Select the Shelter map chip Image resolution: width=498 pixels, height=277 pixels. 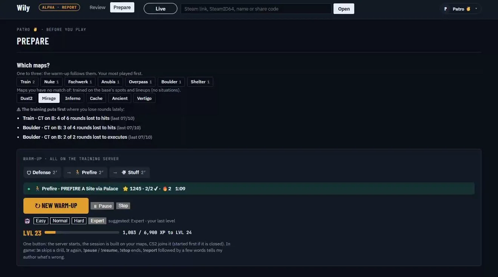[x=200, y=82]
